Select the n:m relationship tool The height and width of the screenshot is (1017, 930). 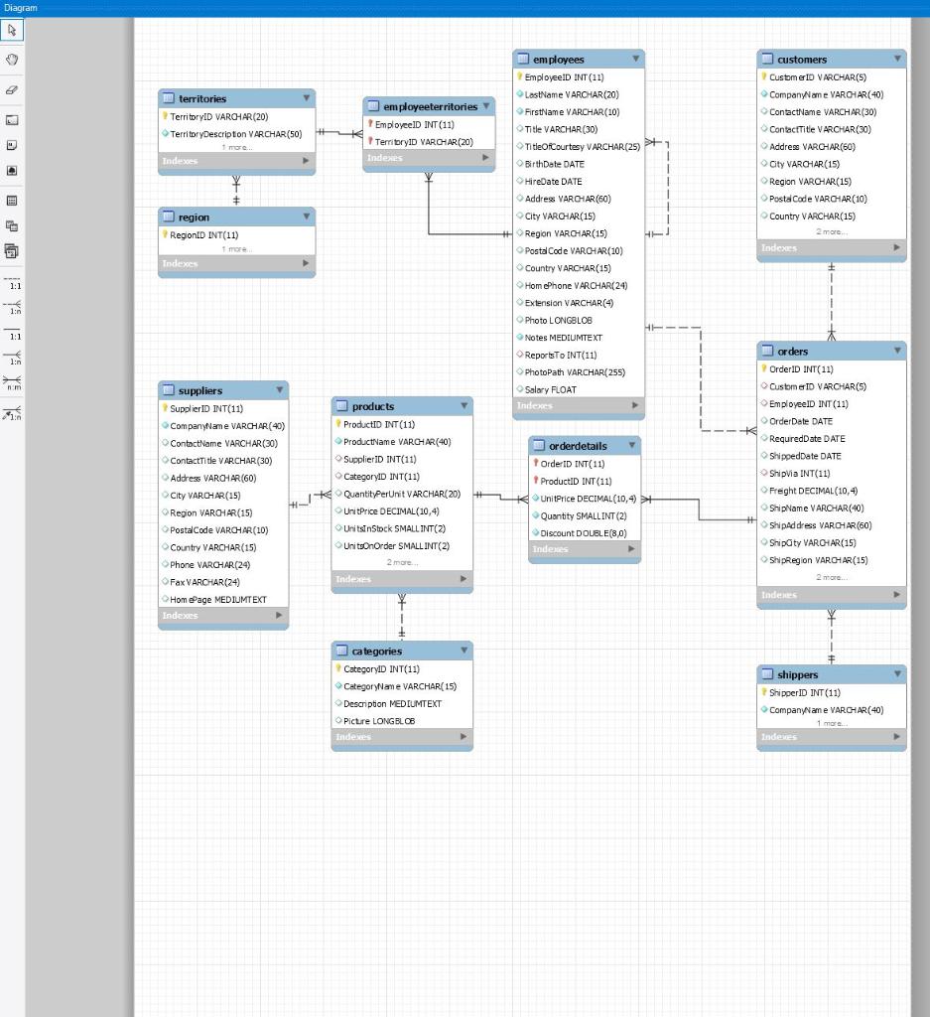pyautogui.click(x=12, y=383)
